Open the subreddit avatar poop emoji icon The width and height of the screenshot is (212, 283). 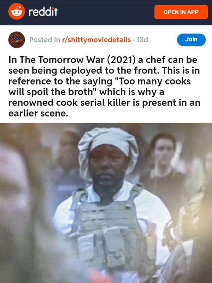click(17, 40)
